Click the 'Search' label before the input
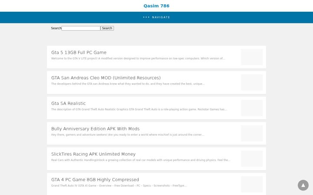Image resolution: width=313 pixels, height=195 pixels. click(56, 28)
